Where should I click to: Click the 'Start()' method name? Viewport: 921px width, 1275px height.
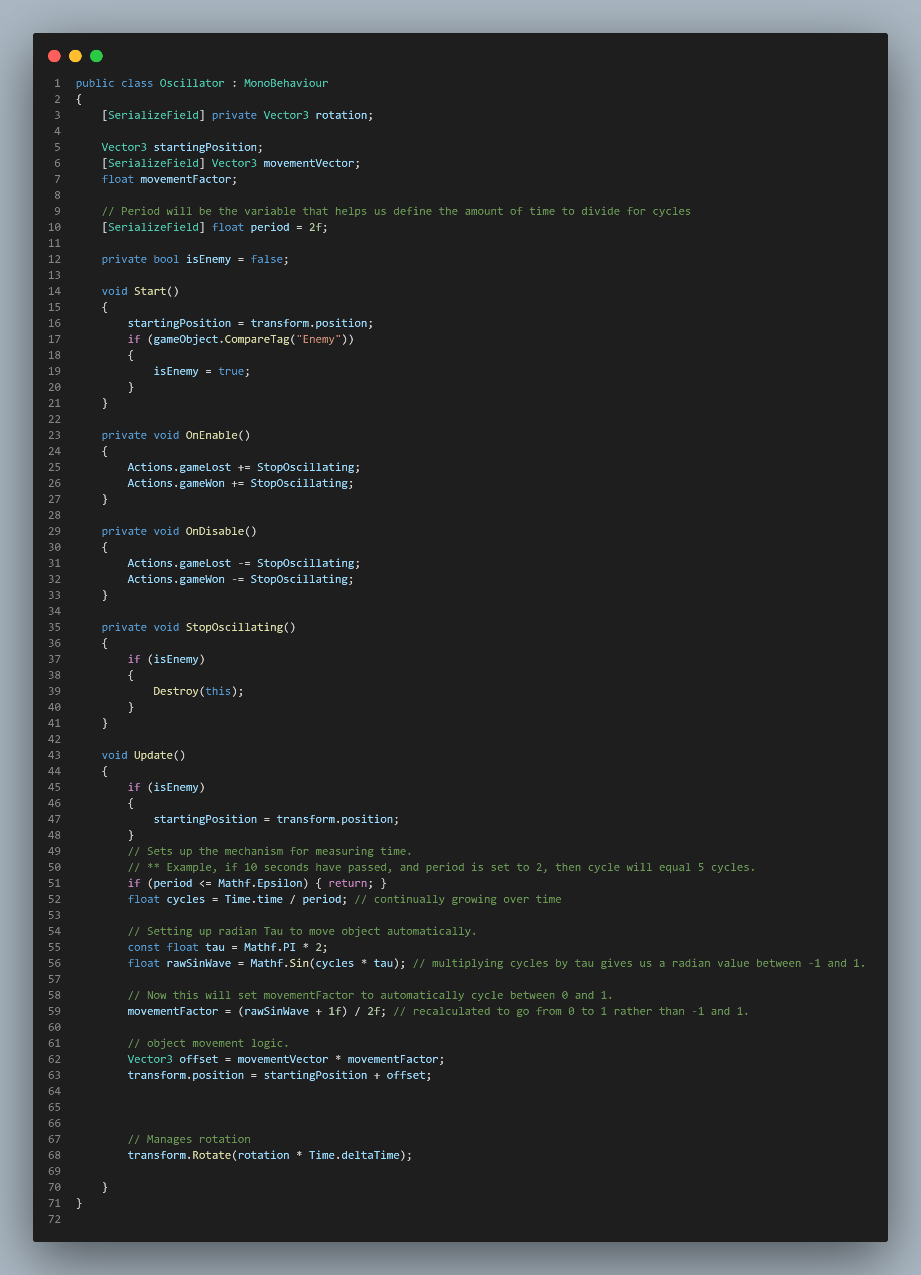[x=156, y=291]
